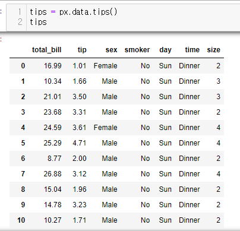The image size is (240, 231).
Task: Click tip value 1.01
Action: pyautogui.click(x=80, y=66)
